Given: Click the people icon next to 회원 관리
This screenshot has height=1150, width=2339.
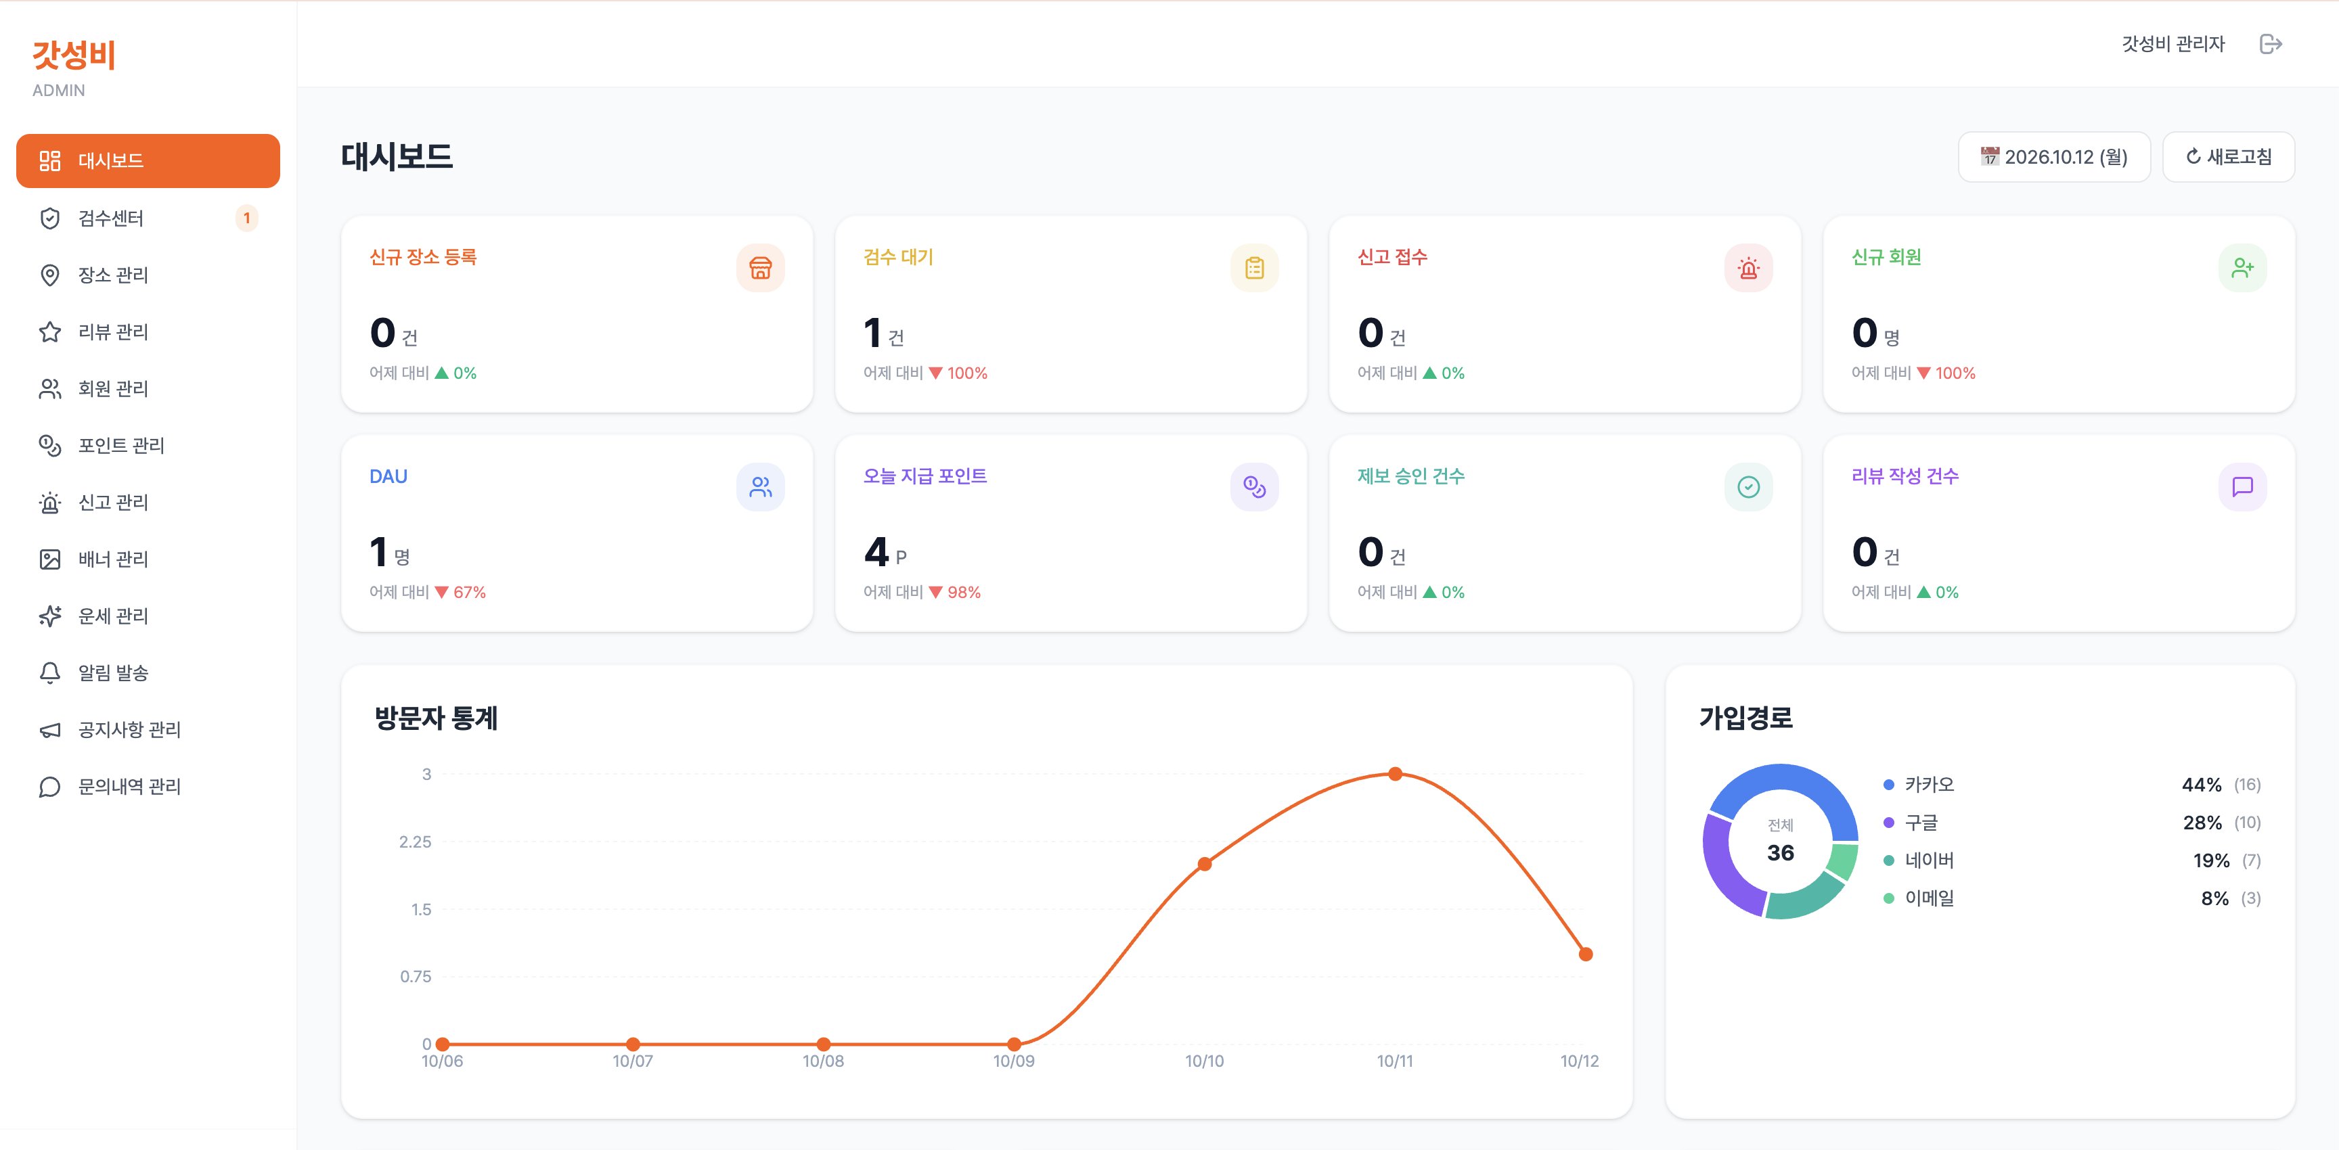Looking at the screenshot, I should tap(50, 388).
